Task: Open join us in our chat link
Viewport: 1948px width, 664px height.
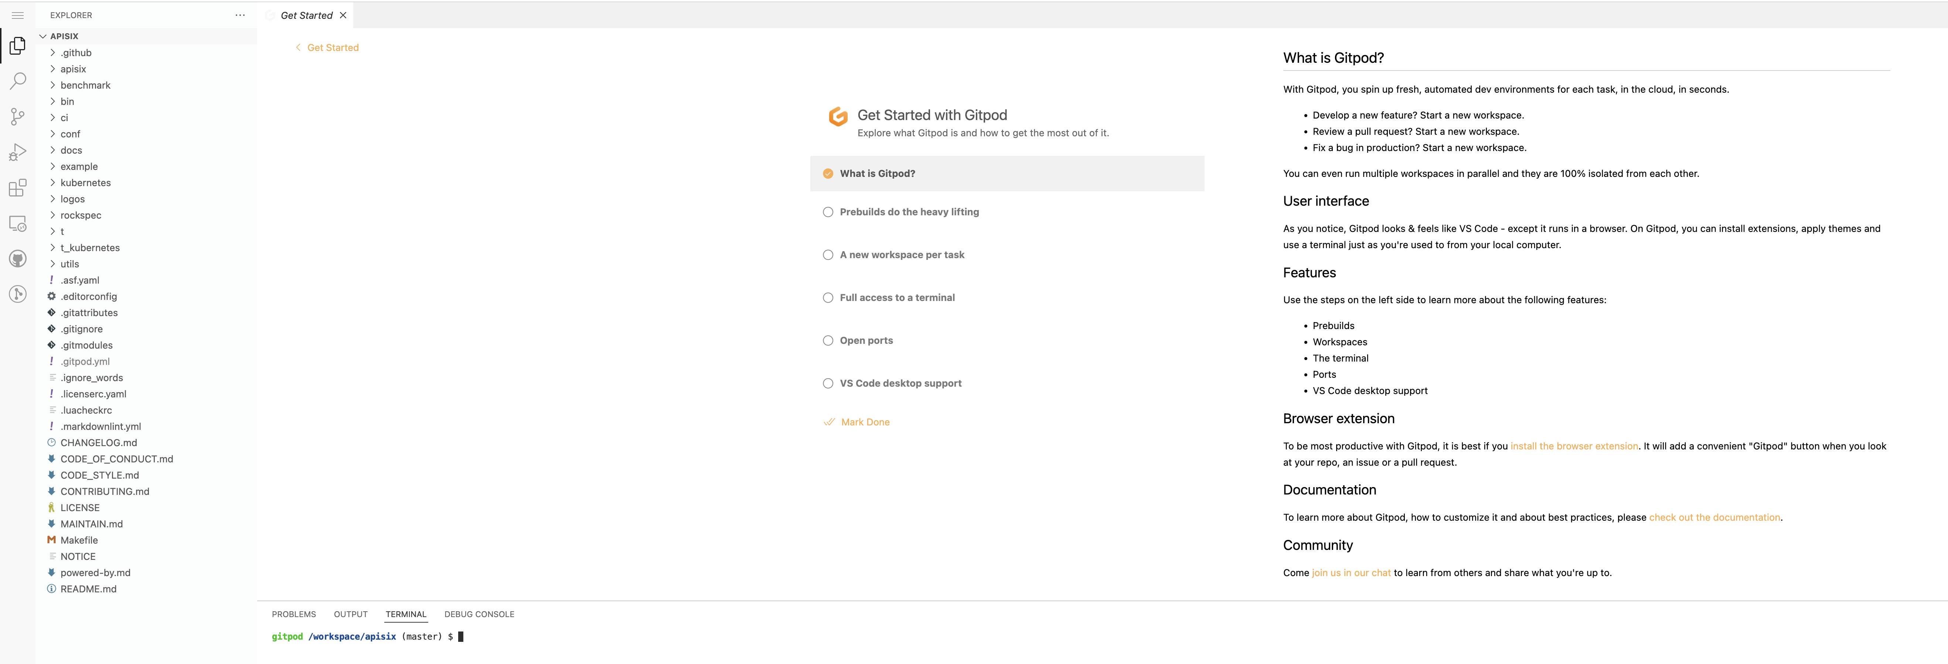Action: pos(1351,572)
